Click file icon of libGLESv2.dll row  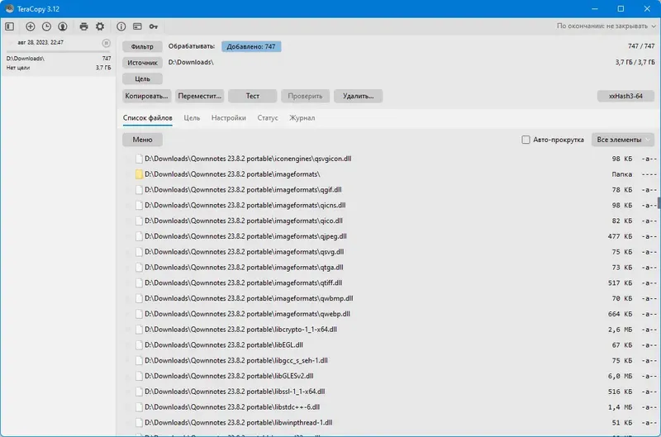tap(139, 377)
